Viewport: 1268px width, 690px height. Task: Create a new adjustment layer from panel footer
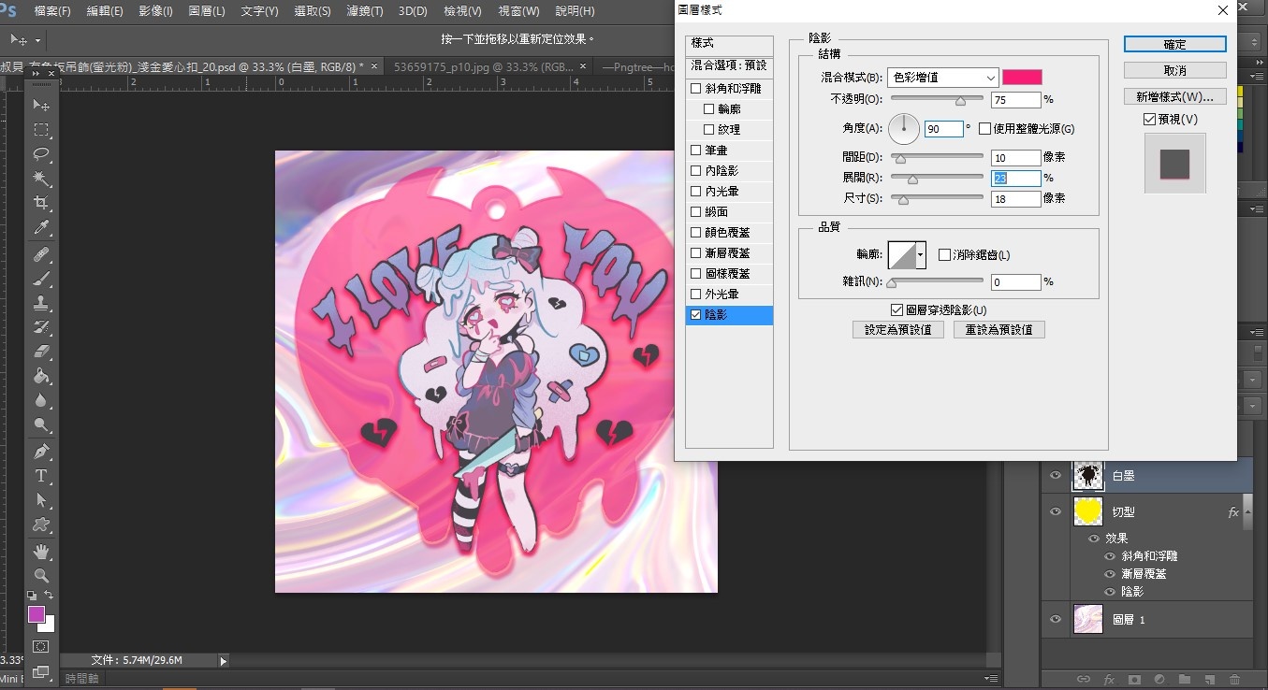(1159, 679)
